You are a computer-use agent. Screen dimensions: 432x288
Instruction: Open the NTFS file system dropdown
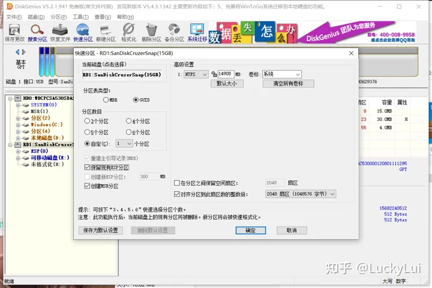coord(196,74)
